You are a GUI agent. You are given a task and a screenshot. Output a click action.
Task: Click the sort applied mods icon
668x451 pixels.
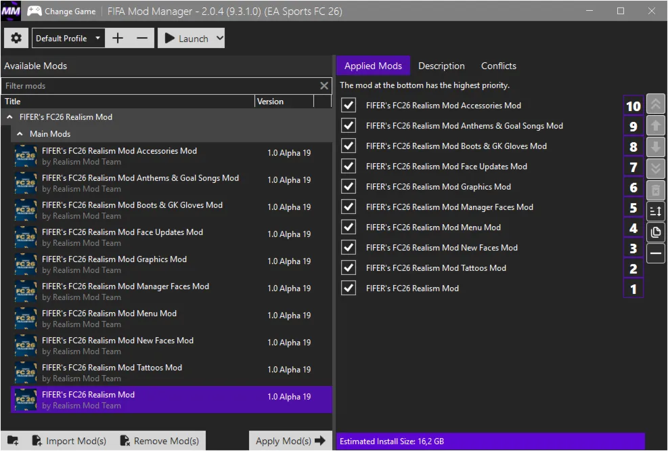coord(656,211)
